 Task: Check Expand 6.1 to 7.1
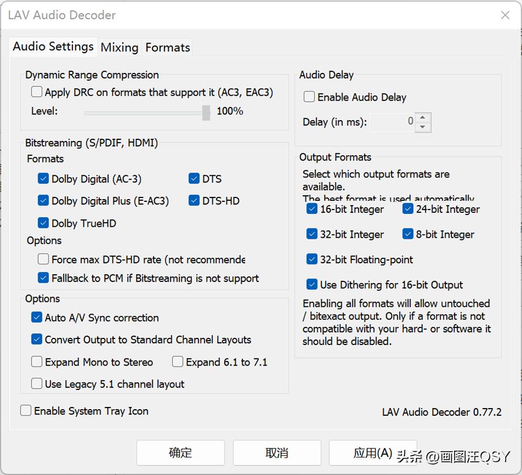[x=178, y=362]
